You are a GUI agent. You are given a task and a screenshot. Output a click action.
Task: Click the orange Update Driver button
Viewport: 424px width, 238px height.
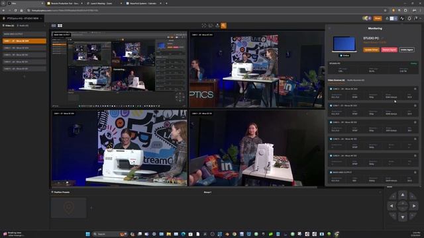[x=371, y=50]
